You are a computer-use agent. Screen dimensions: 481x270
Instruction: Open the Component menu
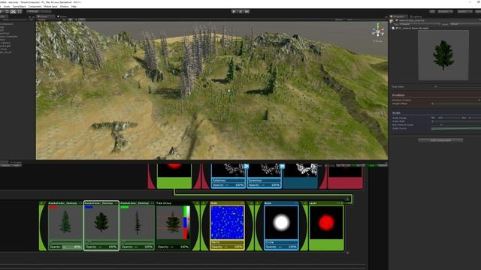(x=35, y=6)
